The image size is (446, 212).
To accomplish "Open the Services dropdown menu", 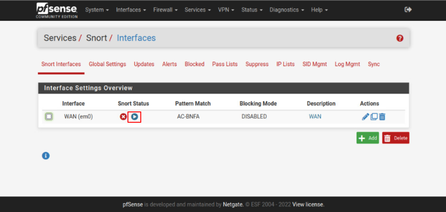I will [198, 10].
